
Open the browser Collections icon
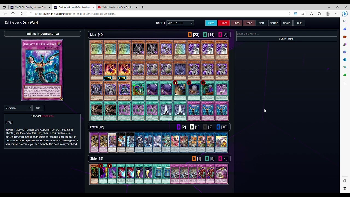pyautogui.click(x=319, y=14)
